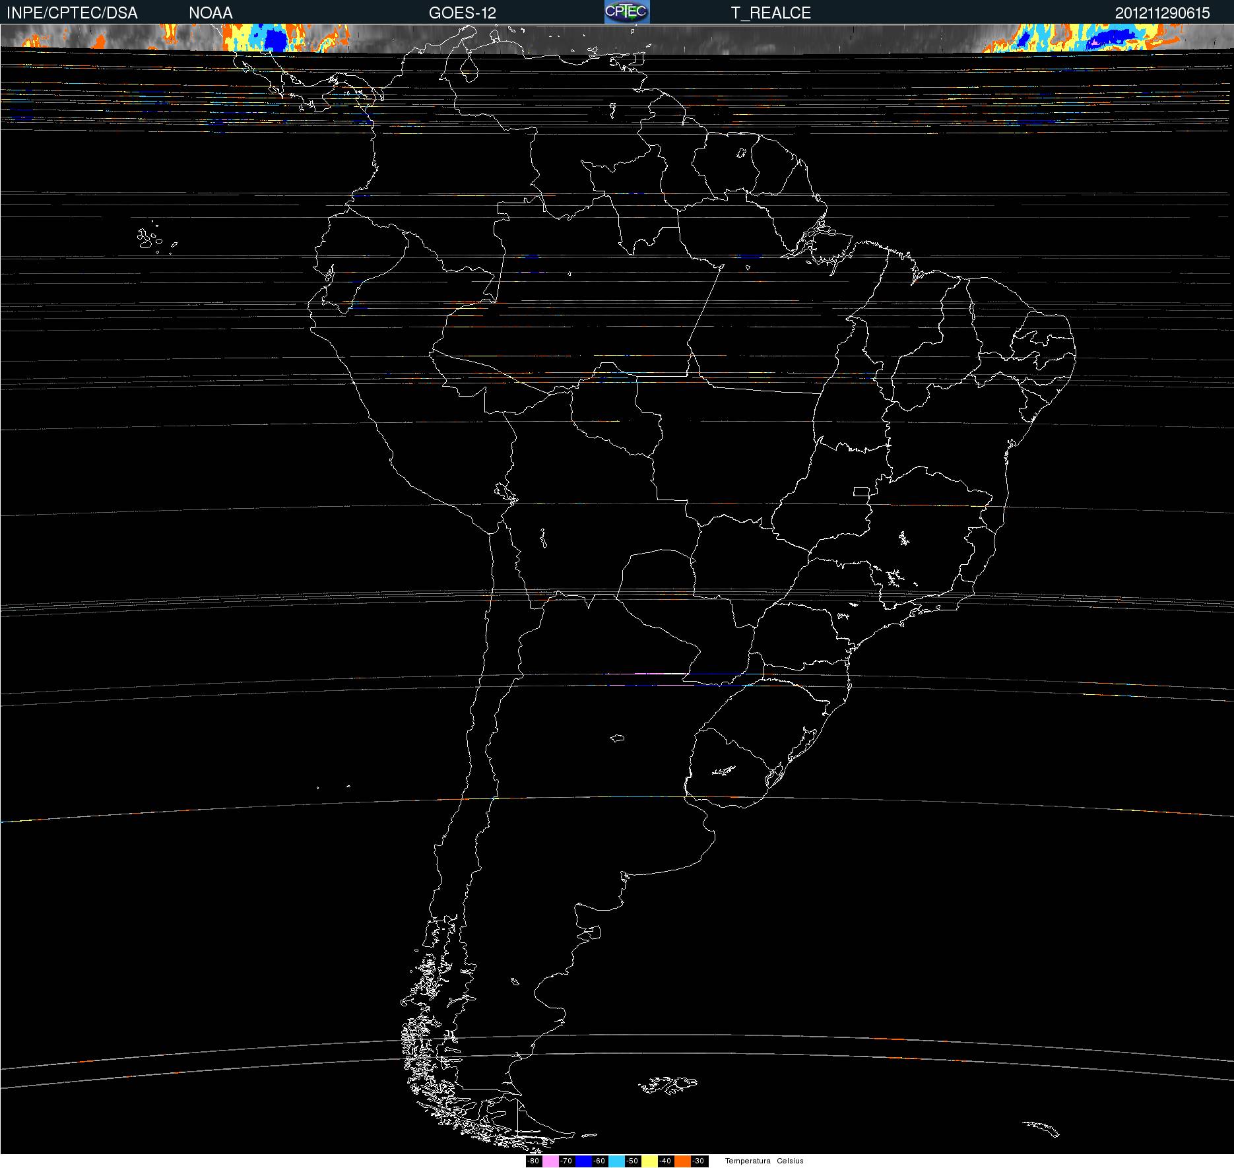
Task: Click the 201211290615 timestamp
Action: click(x=1162, y=13)
